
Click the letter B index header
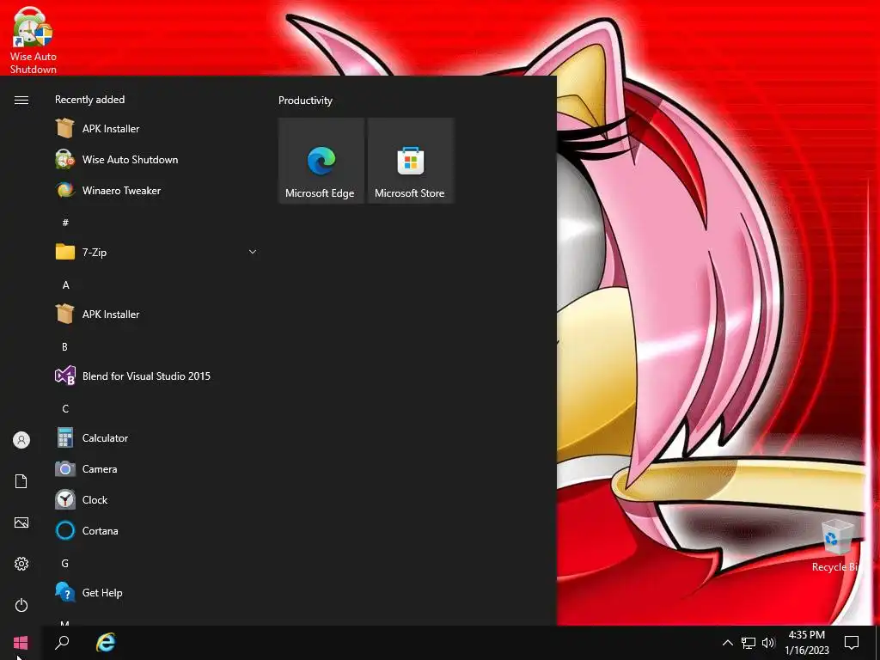[65, 347]
